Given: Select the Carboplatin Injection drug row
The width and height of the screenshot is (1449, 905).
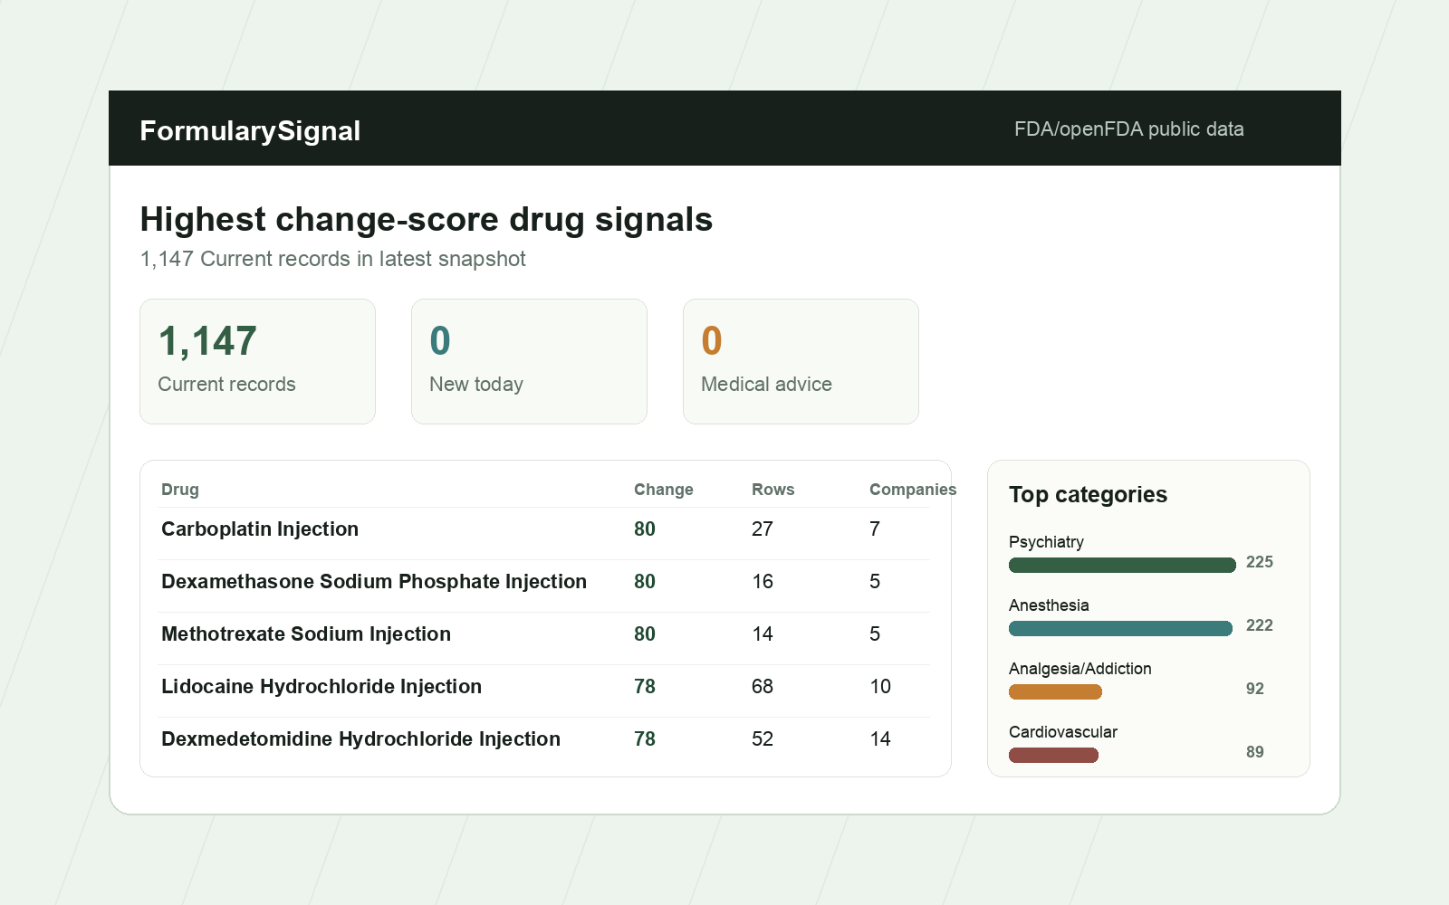Looking at the screenshot, I should point(260,529).
